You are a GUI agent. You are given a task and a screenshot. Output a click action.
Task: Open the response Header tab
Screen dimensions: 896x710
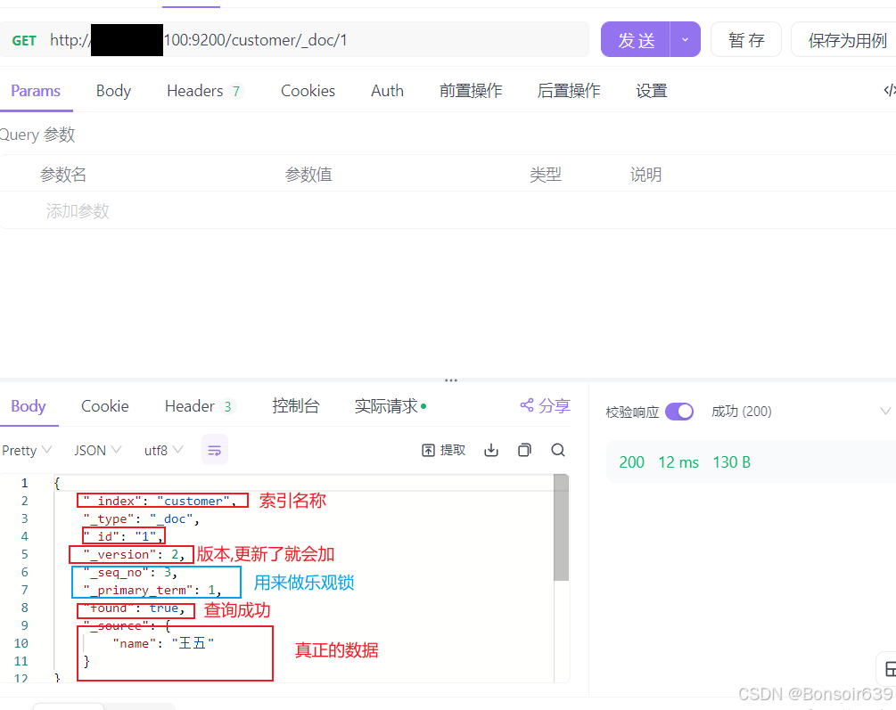point(199,406)
